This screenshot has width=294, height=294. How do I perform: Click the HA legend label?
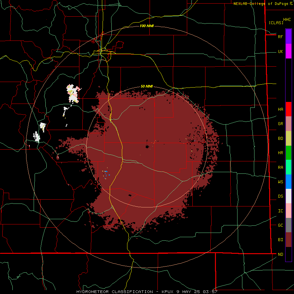tap(280, 109)
